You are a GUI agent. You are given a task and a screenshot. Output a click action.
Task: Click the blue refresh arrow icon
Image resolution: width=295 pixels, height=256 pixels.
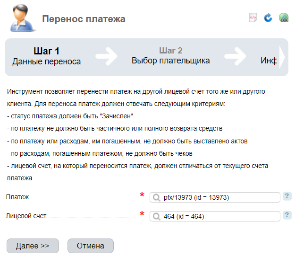pyautogui.click(x=268, y=18)
